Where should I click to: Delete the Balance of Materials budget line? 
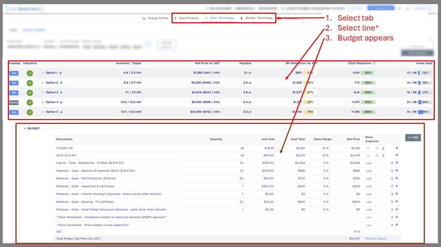coord(392,171)
